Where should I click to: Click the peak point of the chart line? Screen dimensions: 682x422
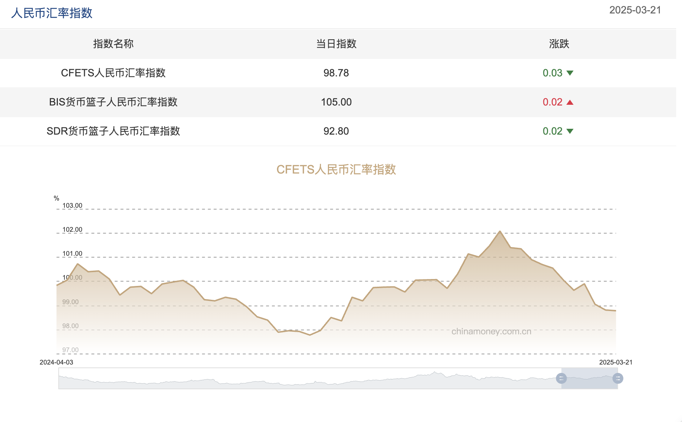pyautogui.click(x=500, y=231)
